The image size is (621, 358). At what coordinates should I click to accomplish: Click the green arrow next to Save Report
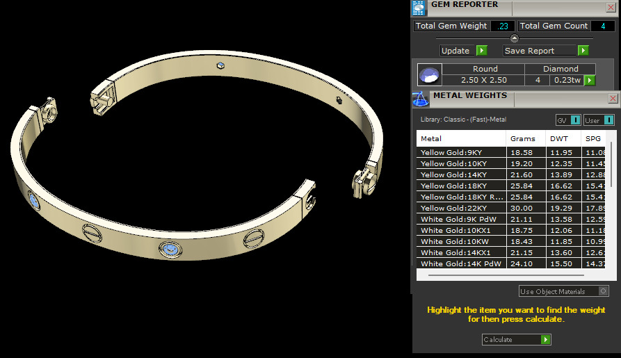583,51
